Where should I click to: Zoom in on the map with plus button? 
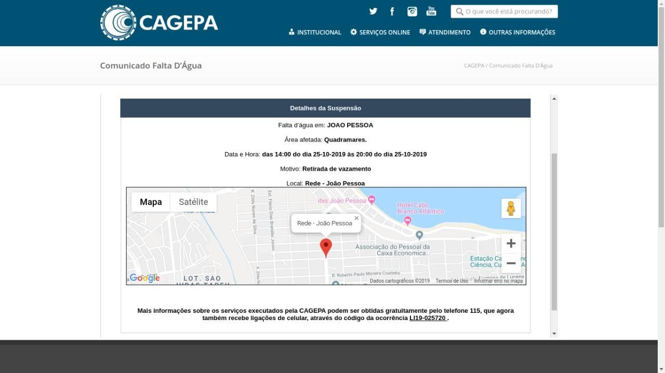pyautogui.click(x=511, y=243)
